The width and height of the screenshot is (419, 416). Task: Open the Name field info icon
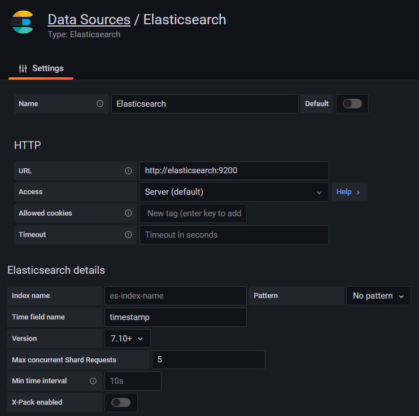(100, 104)
